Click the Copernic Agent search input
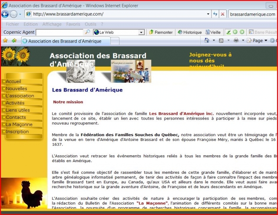 click(60, 32)
